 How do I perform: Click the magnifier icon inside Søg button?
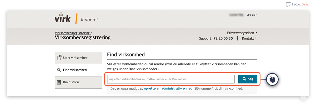pos(244,79)
